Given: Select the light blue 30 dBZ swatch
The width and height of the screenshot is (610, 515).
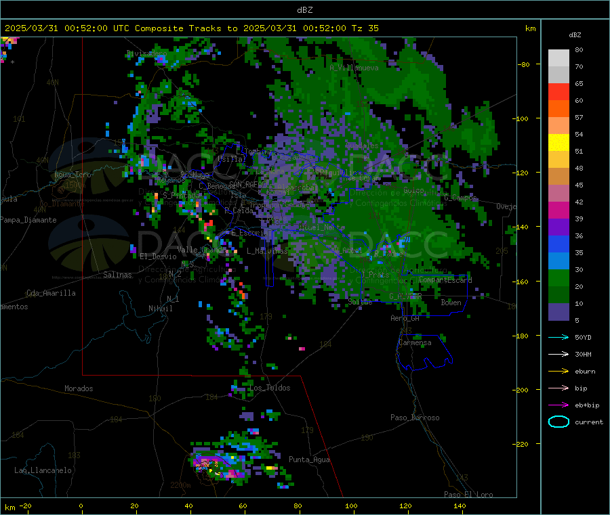Looking at the screenshot, I should [558, 261].
